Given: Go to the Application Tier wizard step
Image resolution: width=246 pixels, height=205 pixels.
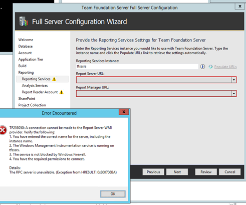Looking at the screenshot, I should pos(31,59).
